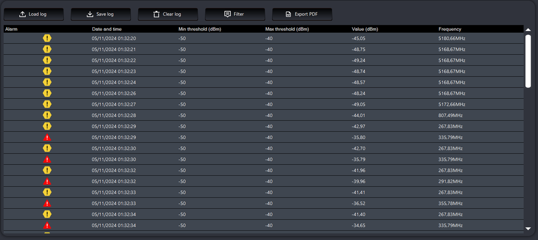
Task: Click yellow warning icon at 01:32:20
Action: pos(47,38)
